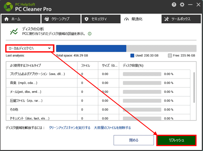The height and width of the screenshot is (151, 203).
Task: Open the ローカルディスク C:\ drive dropdown
Action: pos(30,48)
